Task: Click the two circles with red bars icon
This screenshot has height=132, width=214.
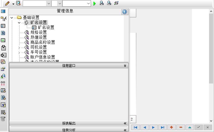Action: click(x=3, y=83)
